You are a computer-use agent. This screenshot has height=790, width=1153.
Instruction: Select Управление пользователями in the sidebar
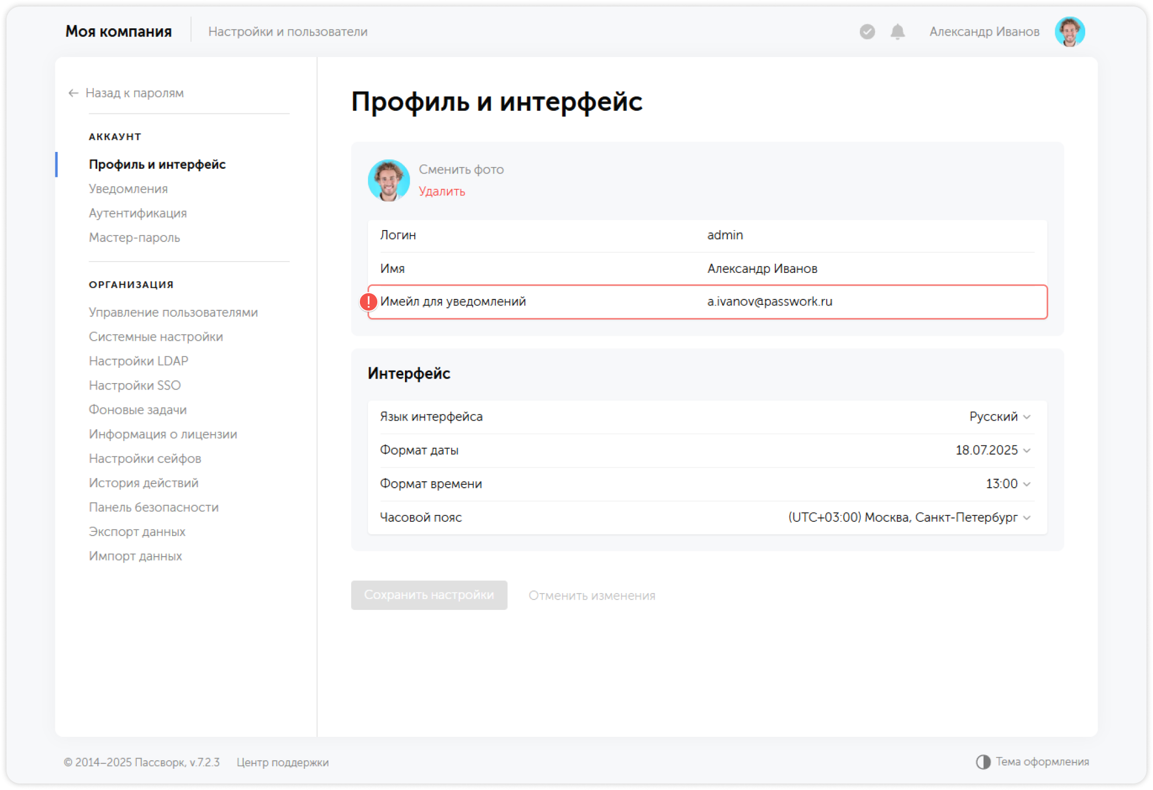pyautogui.click(x=173, y=312)
